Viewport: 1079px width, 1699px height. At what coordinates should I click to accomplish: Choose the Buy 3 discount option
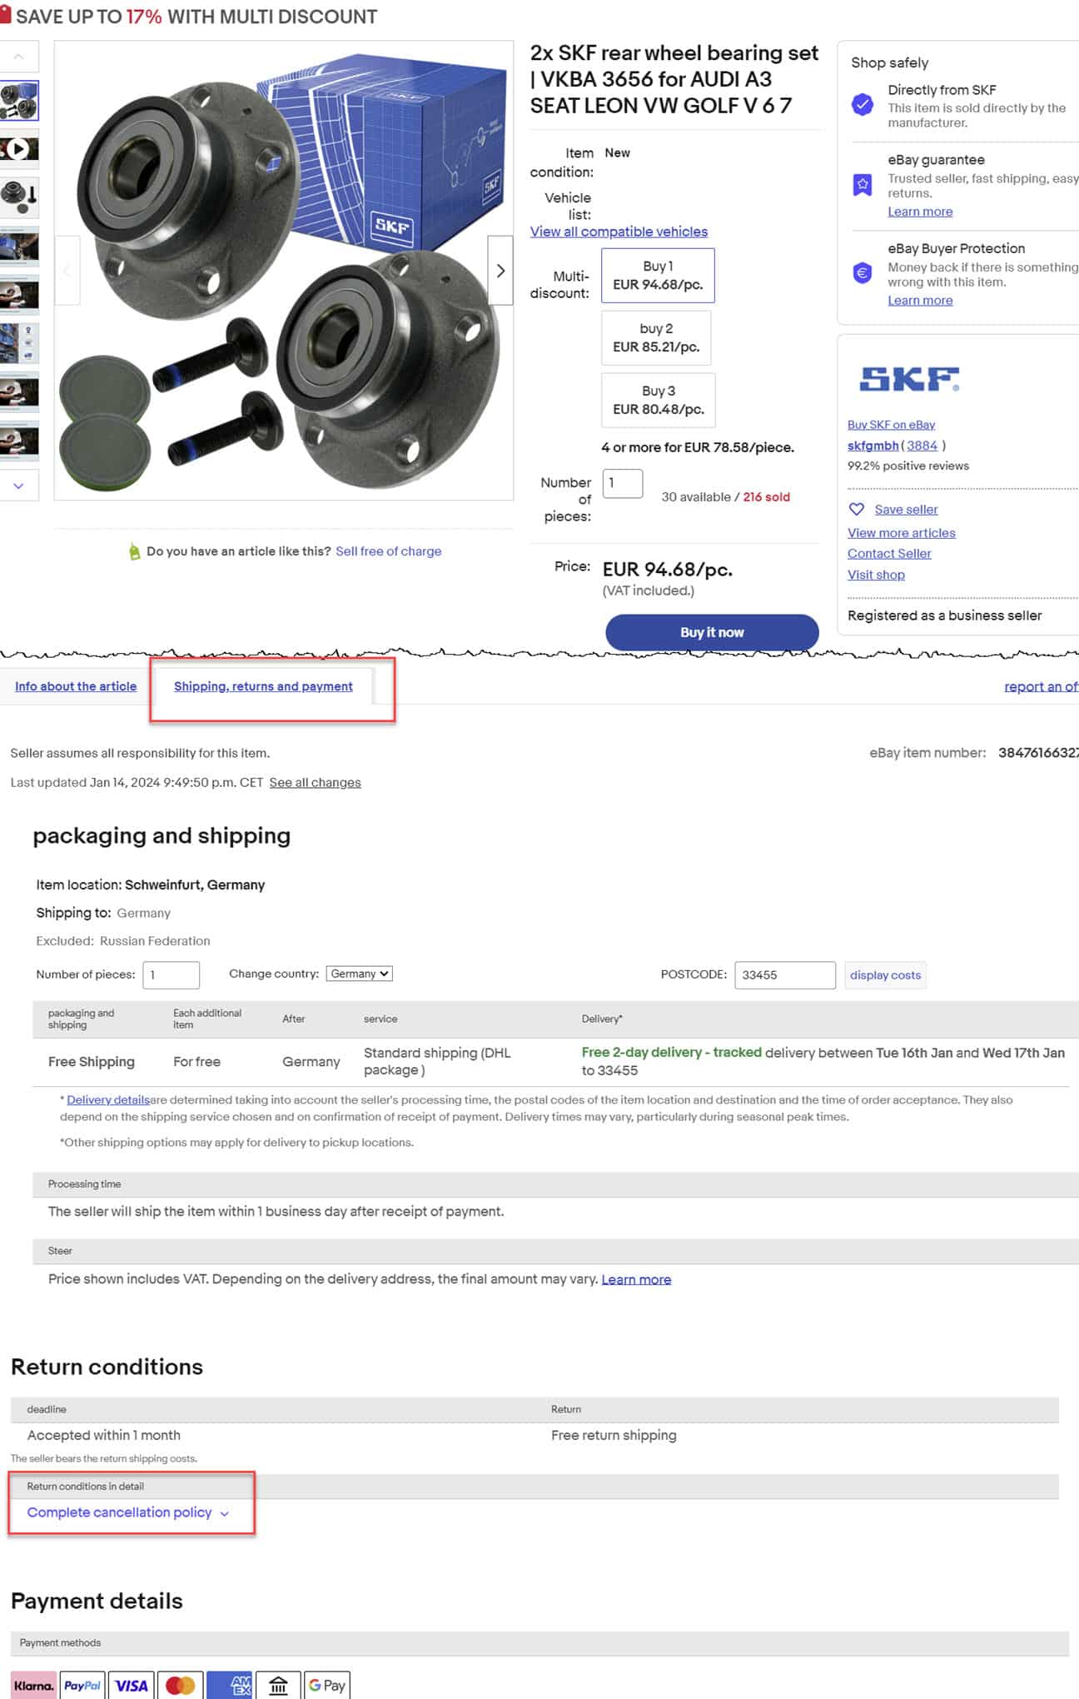[x=659, y=401]
